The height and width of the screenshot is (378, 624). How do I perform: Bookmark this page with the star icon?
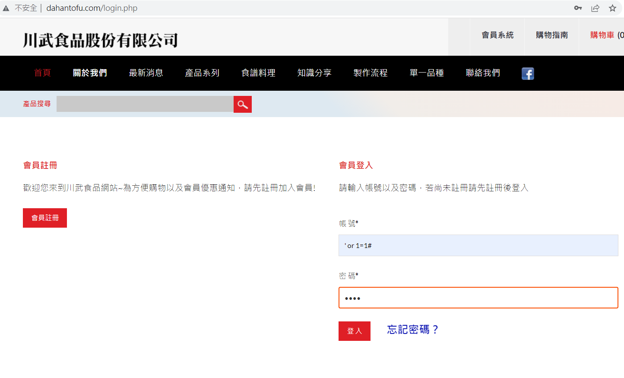612,8
